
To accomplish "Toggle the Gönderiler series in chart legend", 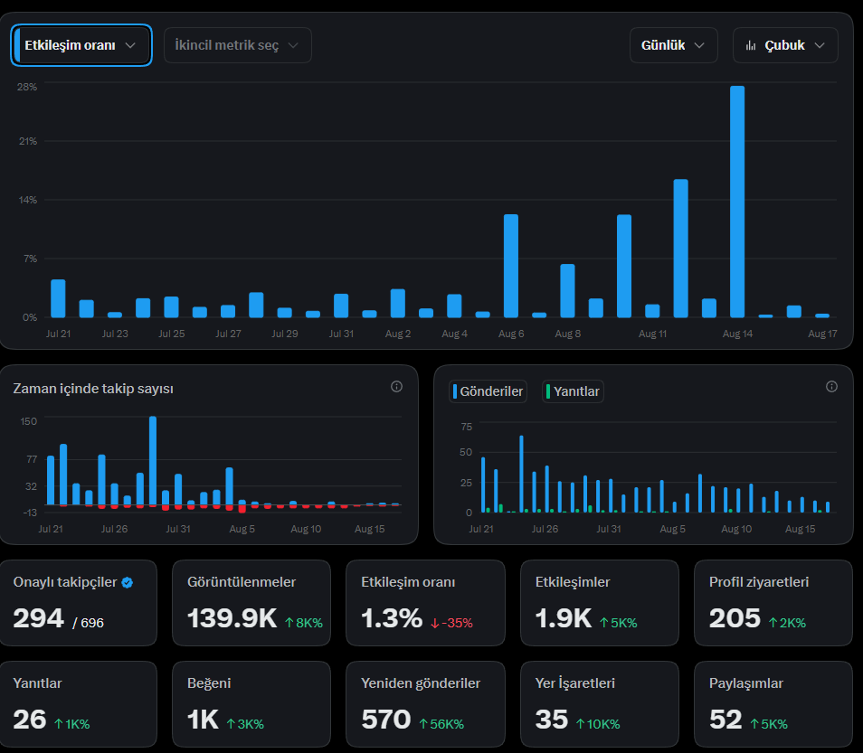I will pos(488,391).
